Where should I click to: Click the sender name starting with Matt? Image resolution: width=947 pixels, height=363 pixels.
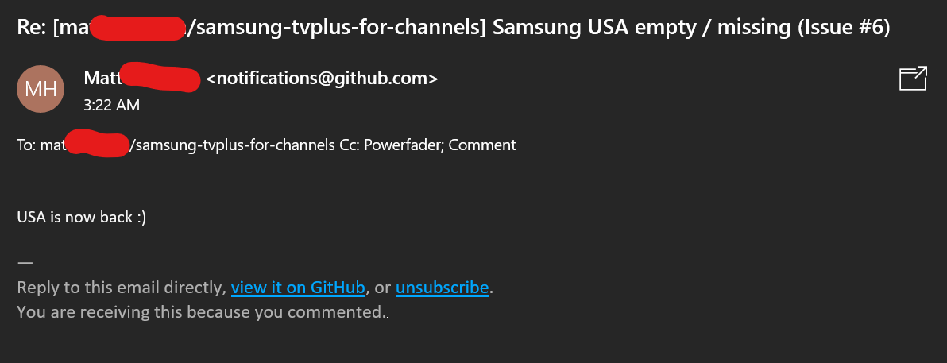point(142,79)
